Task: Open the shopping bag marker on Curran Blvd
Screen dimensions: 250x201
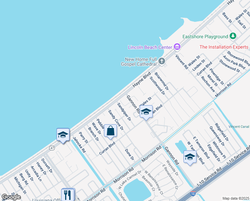Action: (x=111, y=132)
